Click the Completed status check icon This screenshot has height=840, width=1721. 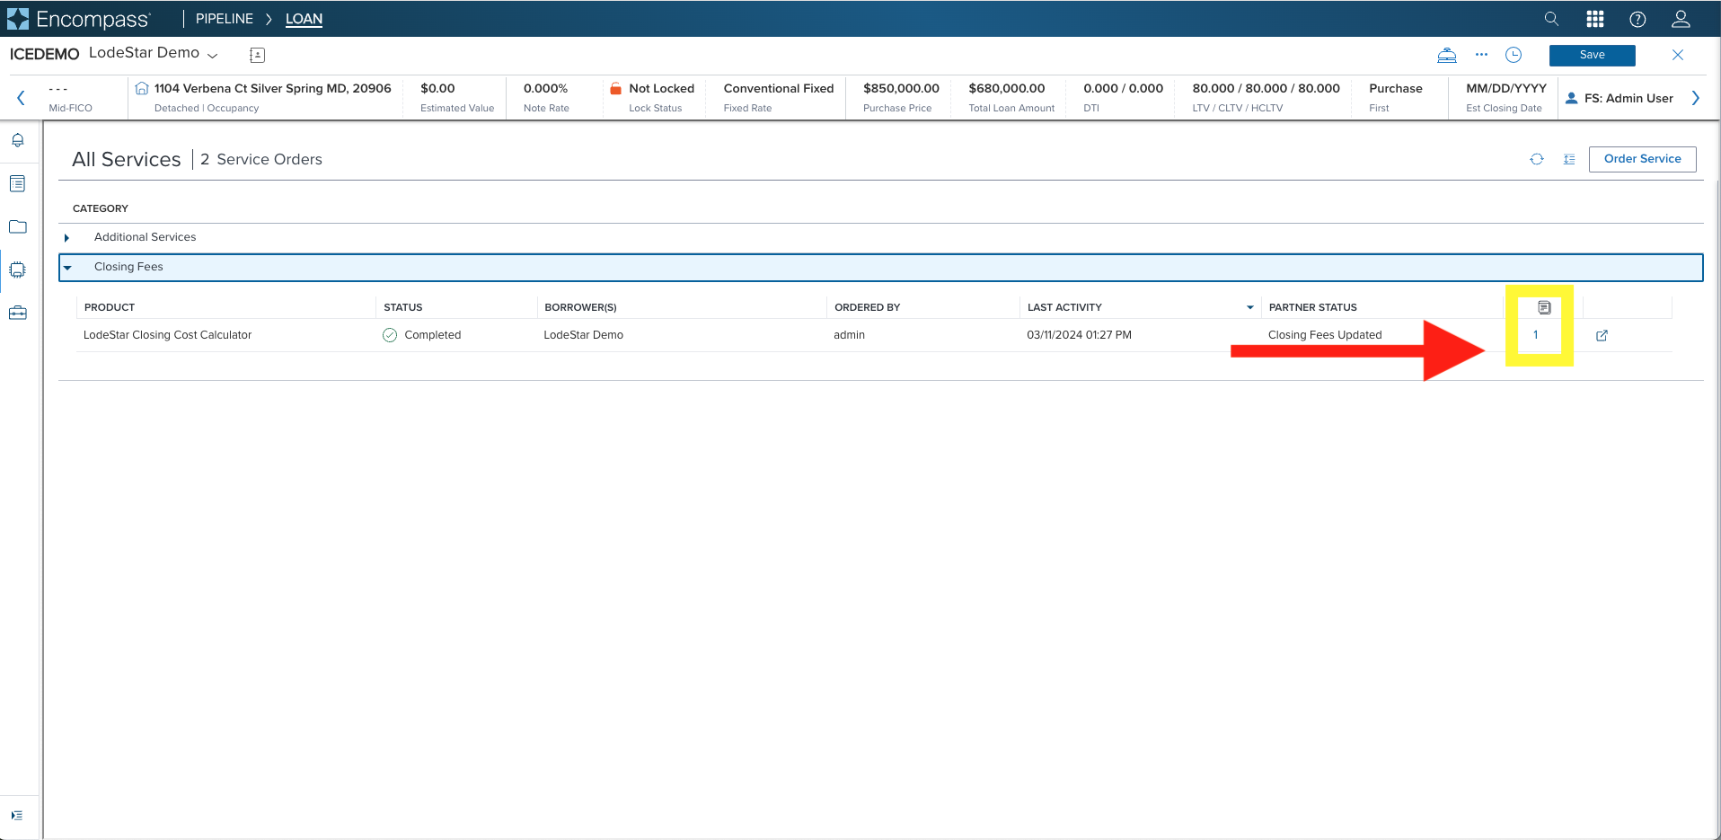point(390,335)
